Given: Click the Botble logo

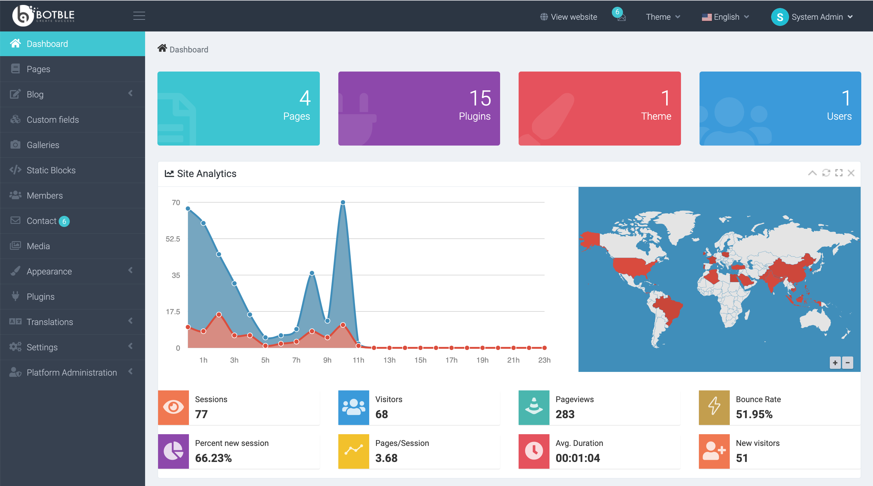Looking at the screenshot, I should tap(44, 15).
